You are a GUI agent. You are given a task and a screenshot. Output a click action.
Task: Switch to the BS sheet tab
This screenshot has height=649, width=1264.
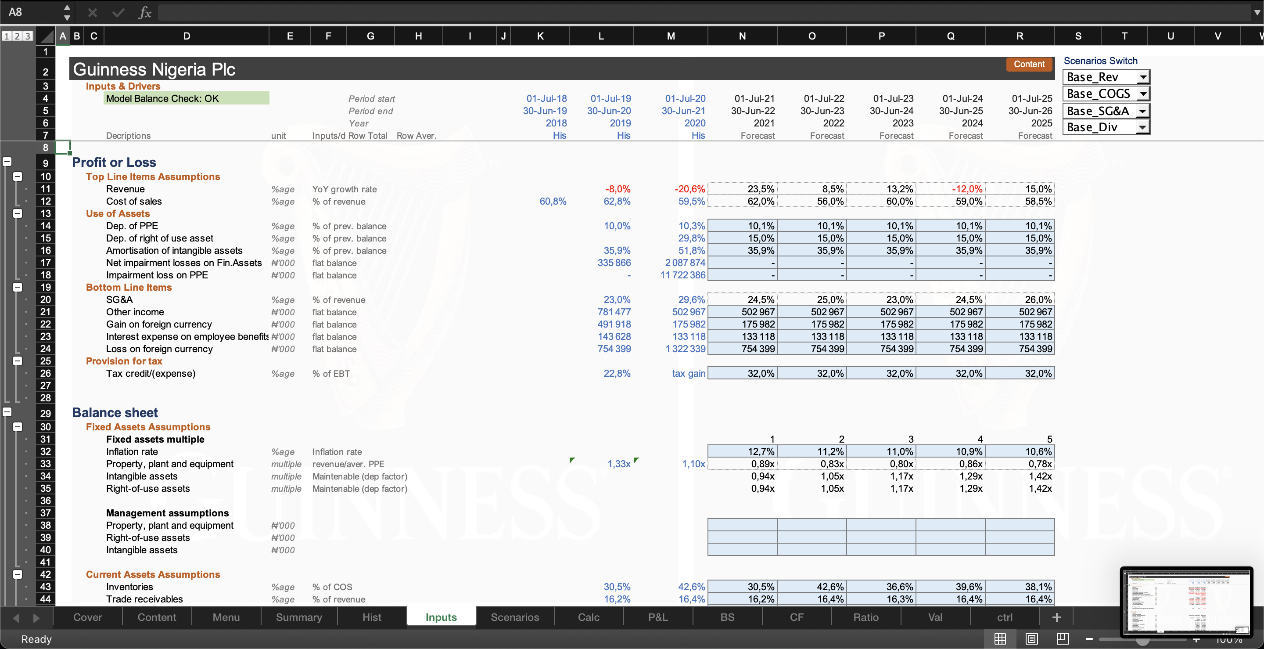tap(727, 617)
